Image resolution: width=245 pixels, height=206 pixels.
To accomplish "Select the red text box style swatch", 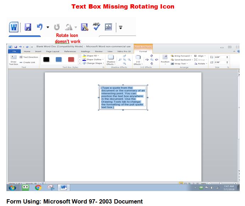I will tap(71, 59).
